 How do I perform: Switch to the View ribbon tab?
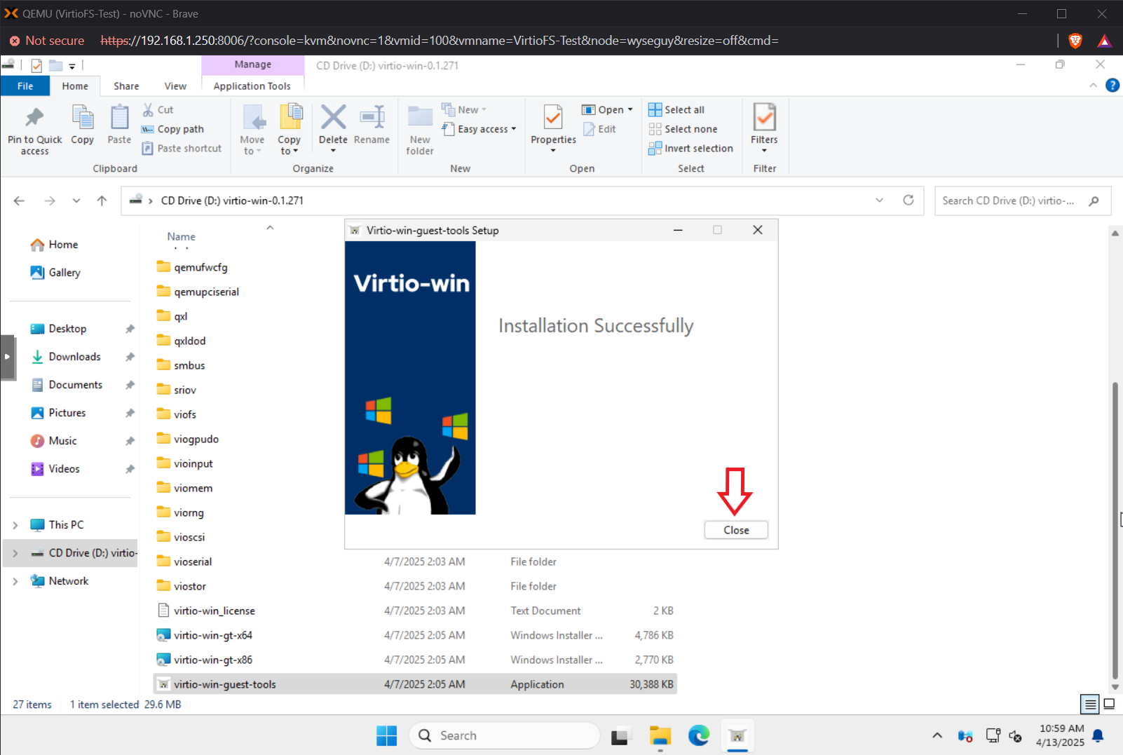[x=175, y=86]
